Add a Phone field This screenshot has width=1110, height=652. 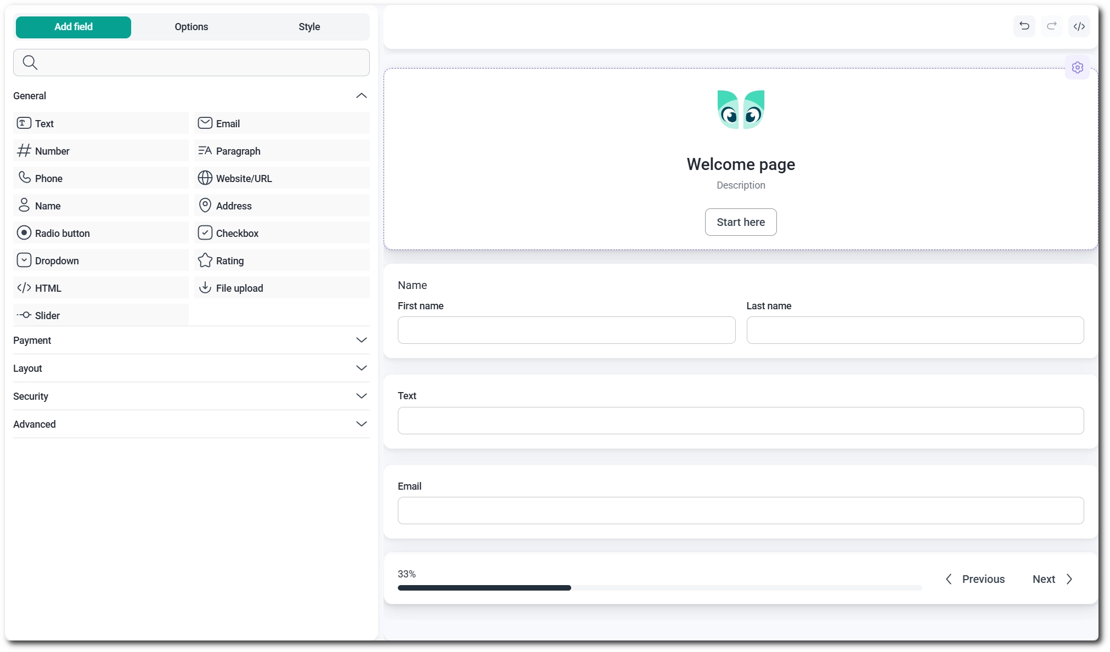[101, 178]
